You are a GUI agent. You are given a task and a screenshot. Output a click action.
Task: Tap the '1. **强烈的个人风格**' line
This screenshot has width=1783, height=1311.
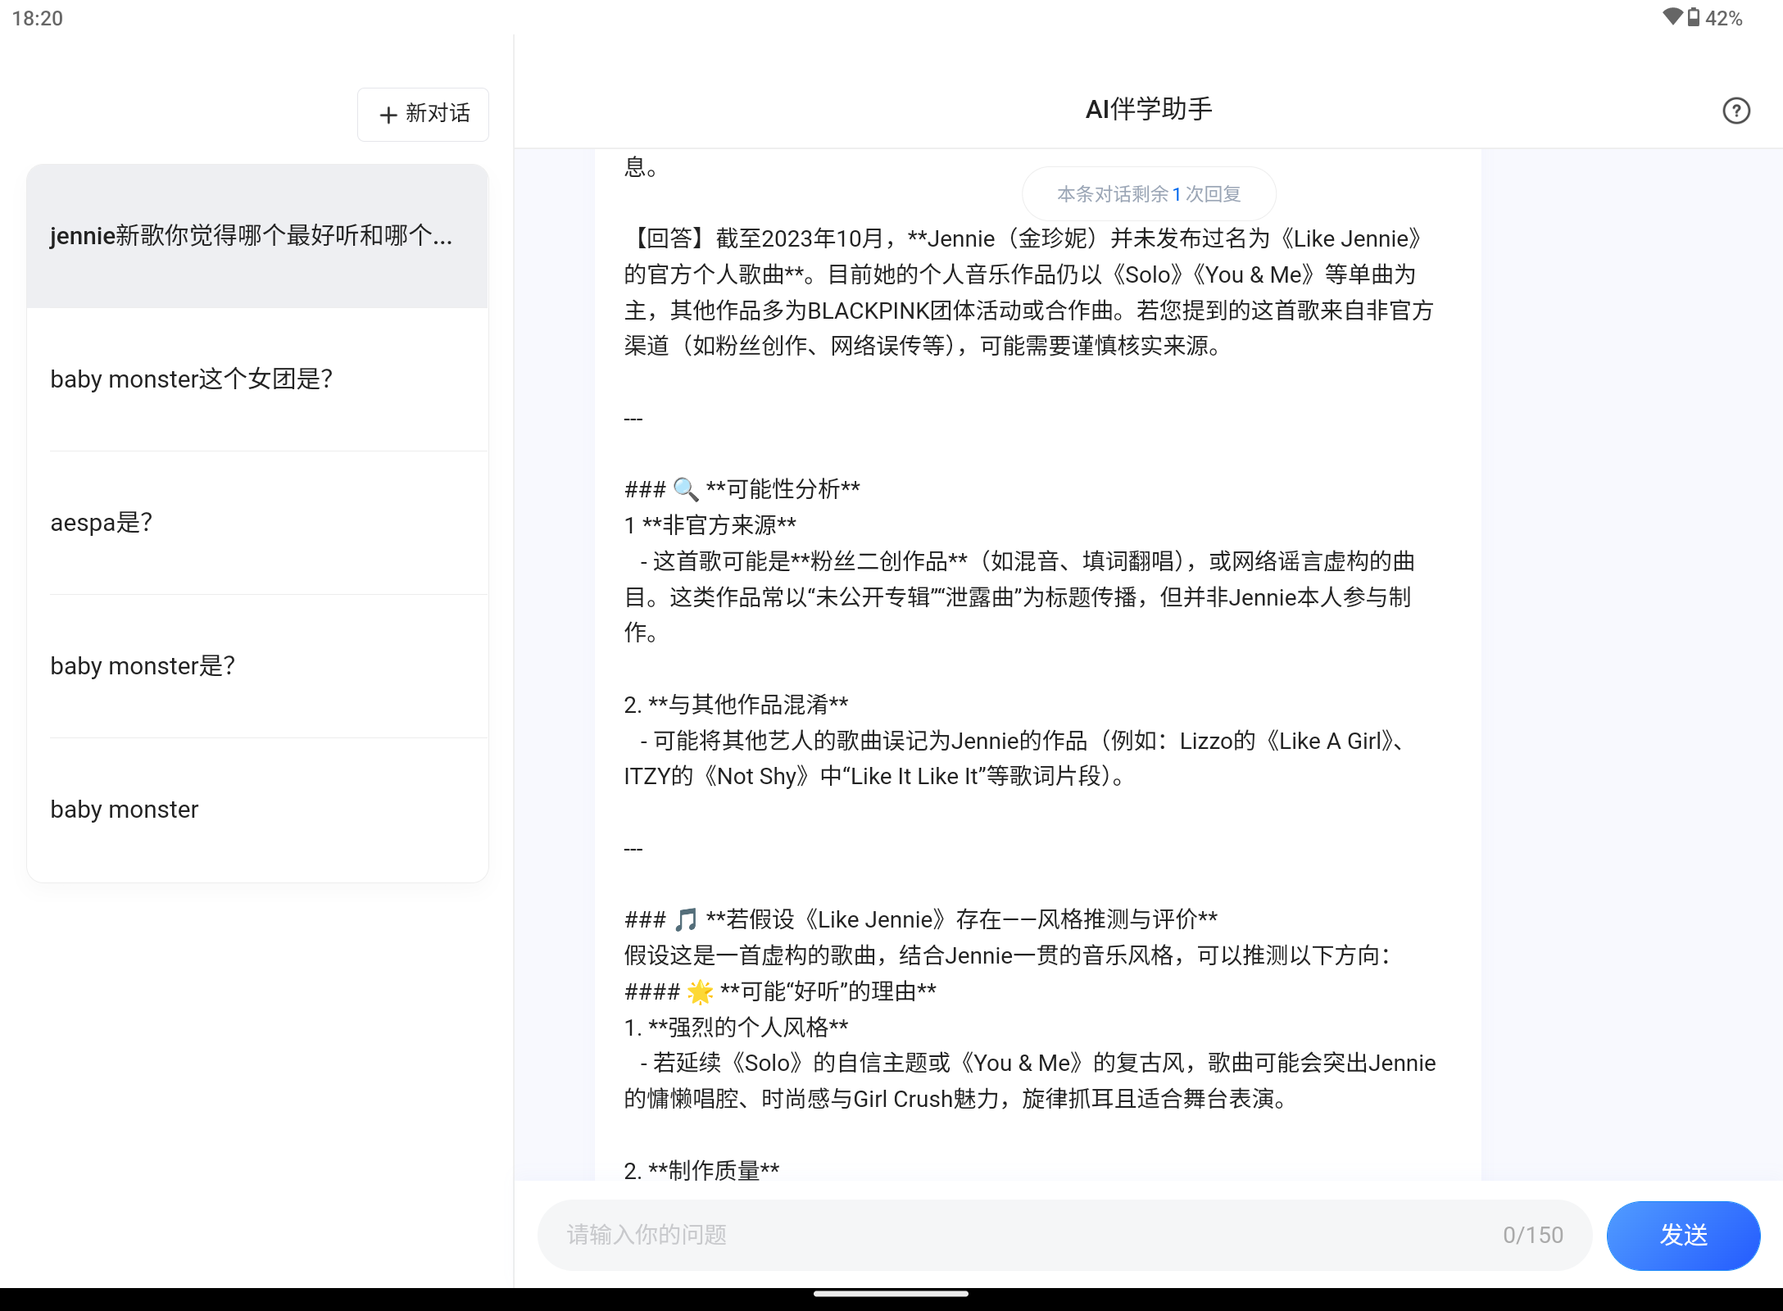click(x=736, y=1027)
